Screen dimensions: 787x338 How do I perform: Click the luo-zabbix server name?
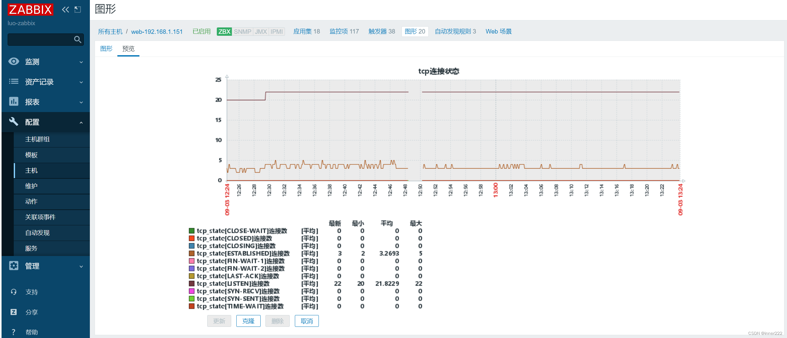pyautogui.click(x=21, y=23)
